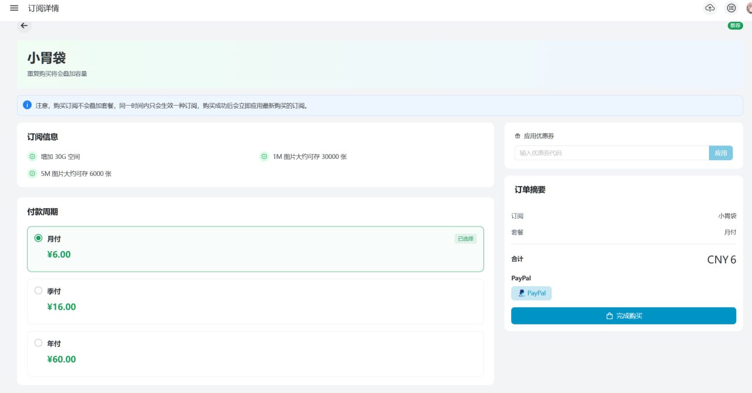Viewport: 752px width, 393px height.
Task: Click check icon next to 增加 30G 空间
Action: click(x=32, y=157)
